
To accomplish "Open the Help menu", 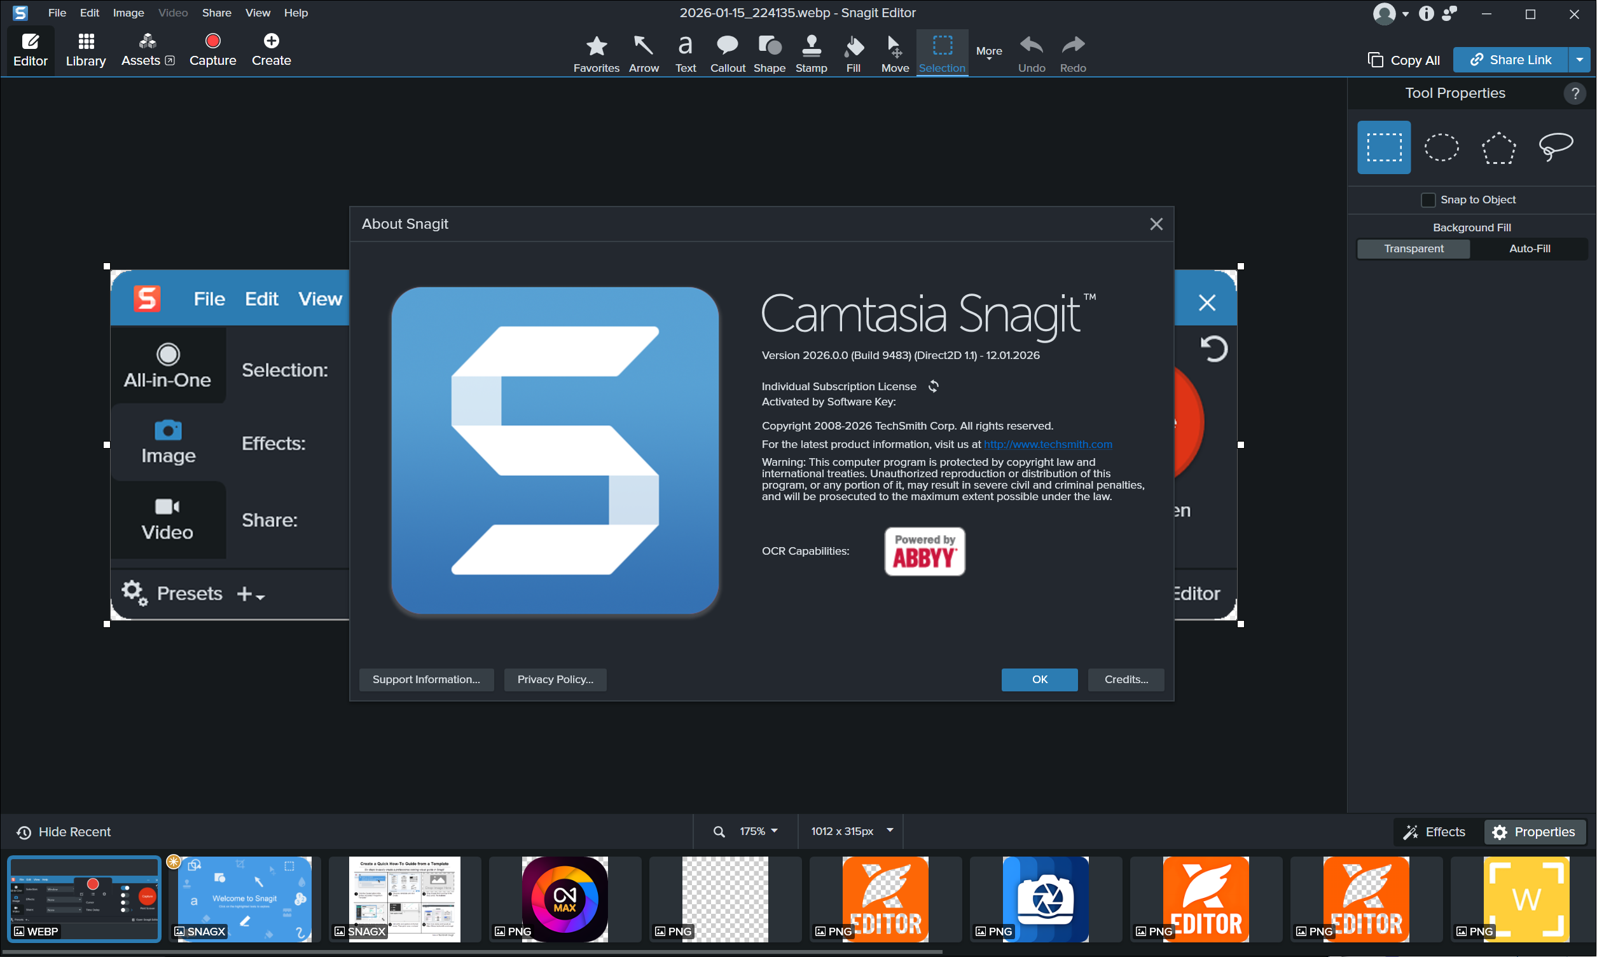I will (x=296, y=13).
